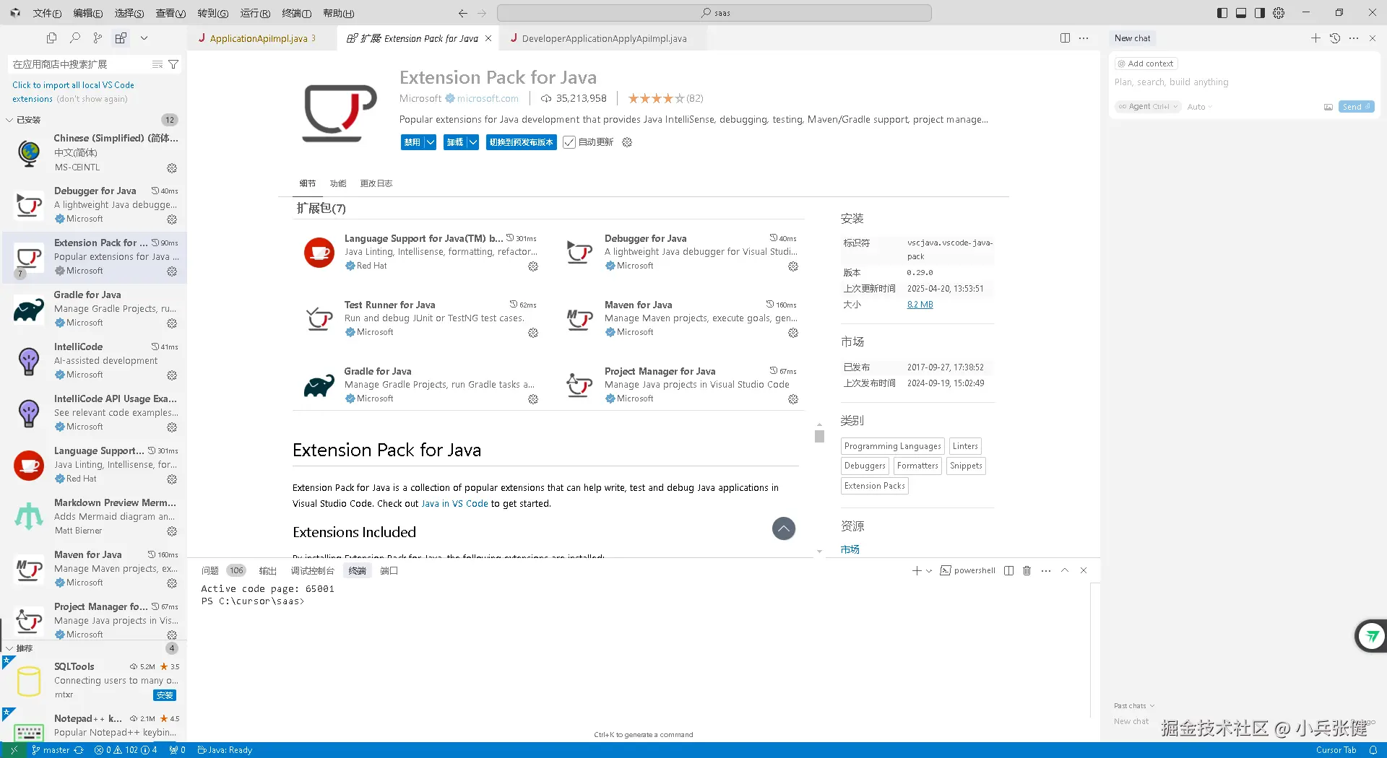The image size is (1387, 758).
Task: Expand the Past chats list
Action: pyautogui.click(x=1134, y=706)
